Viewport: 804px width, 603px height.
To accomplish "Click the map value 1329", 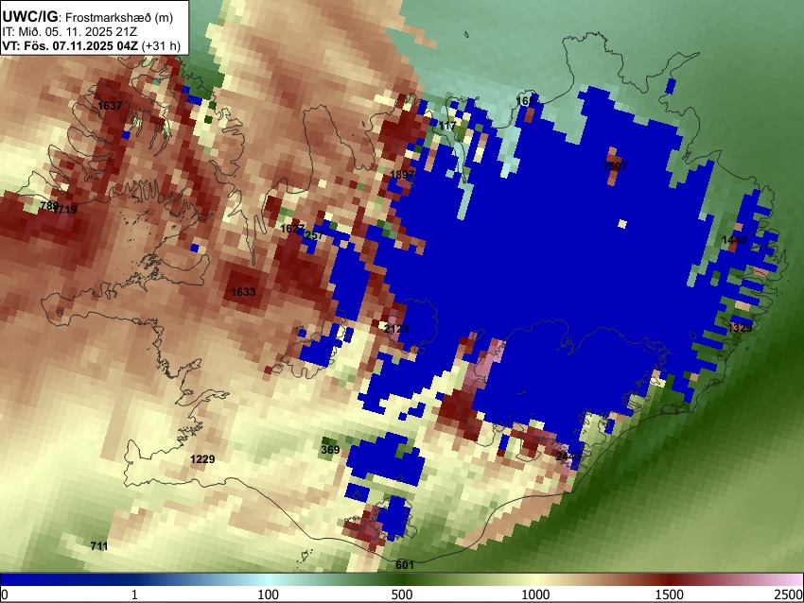I will point(740,328).
